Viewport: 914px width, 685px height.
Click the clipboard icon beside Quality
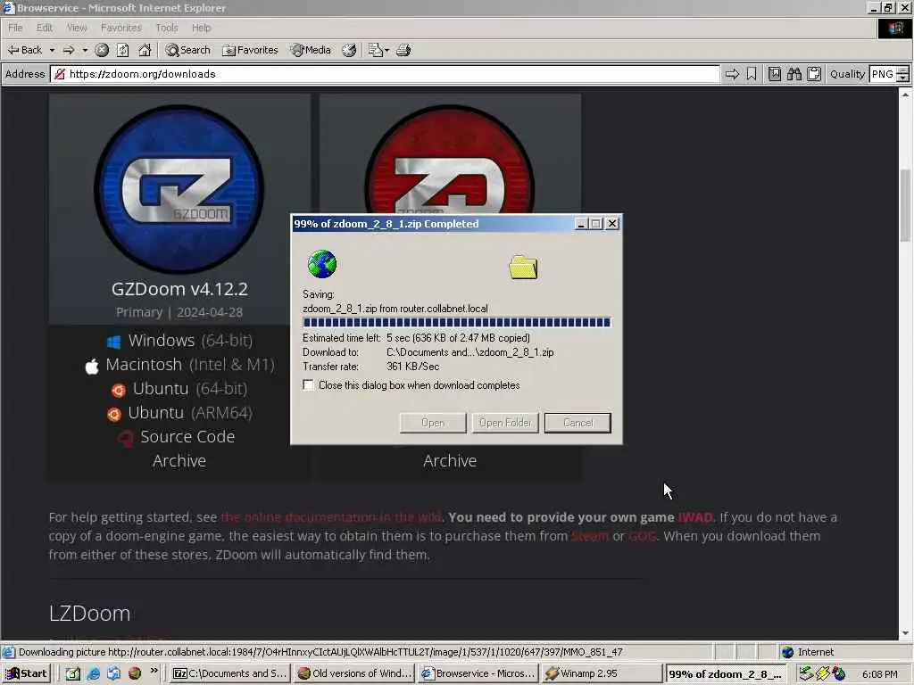(814, 74)
